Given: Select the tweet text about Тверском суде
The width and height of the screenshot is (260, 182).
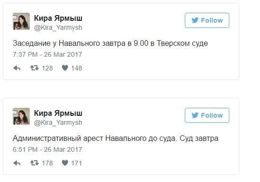Looking at the screenshot, I should pos(110,43).
